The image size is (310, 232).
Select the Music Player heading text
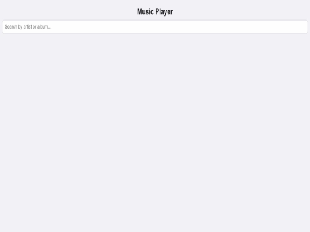155,11
